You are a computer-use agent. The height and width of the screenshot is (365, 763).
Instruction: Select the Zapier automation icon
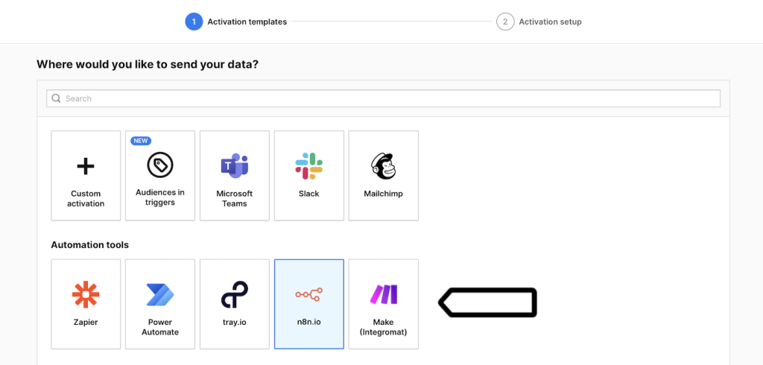pos(86,295)
